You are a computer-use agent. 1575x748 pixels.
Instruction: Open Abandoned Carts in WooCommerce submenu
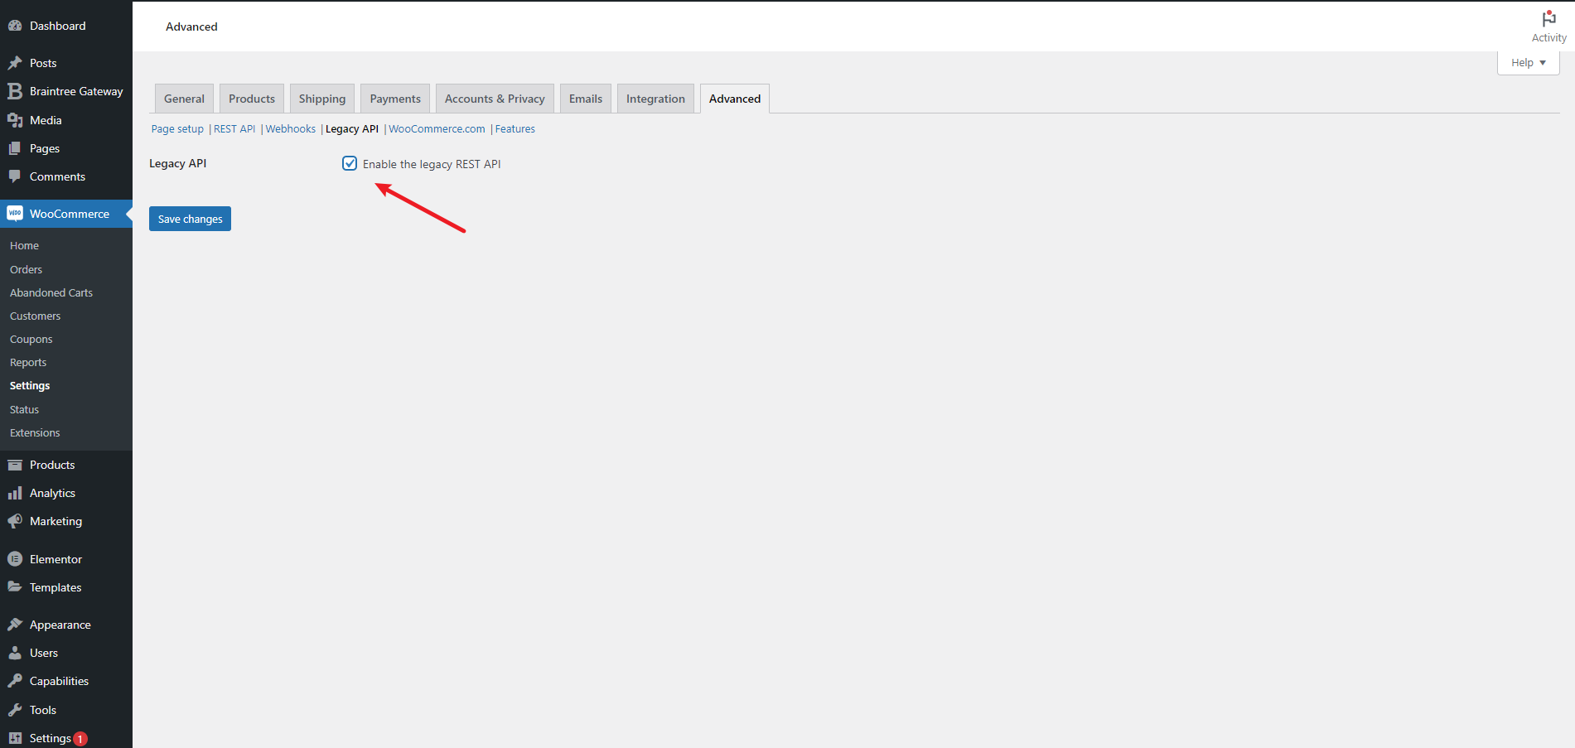[51, 293]
